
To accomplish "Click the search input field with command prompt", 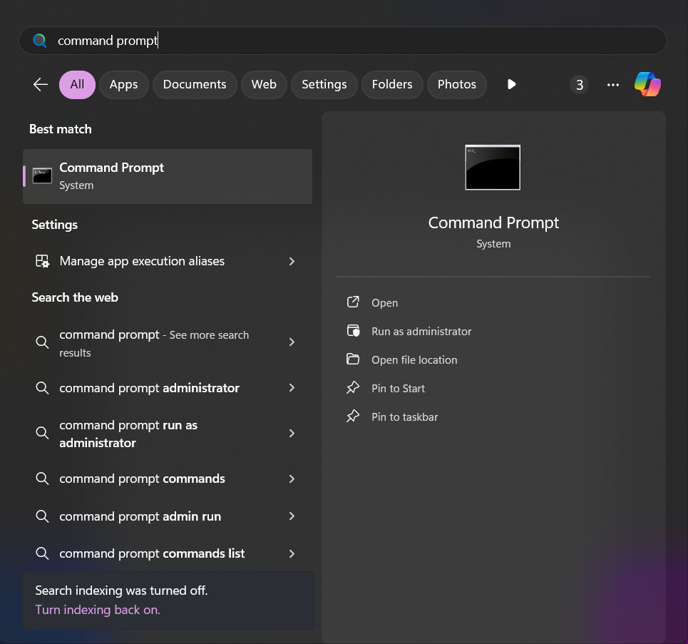I will point(342,41).
